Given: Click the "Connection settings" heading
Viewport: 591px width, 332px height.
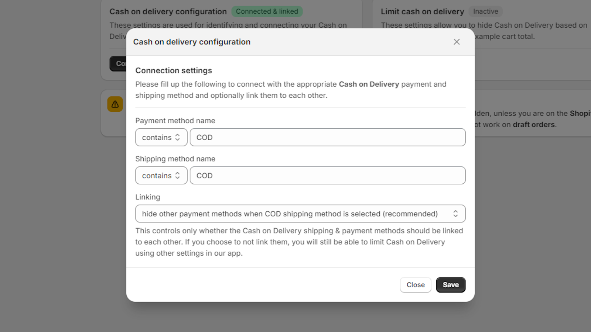Looking at the screenshot, I should [174, 70].
